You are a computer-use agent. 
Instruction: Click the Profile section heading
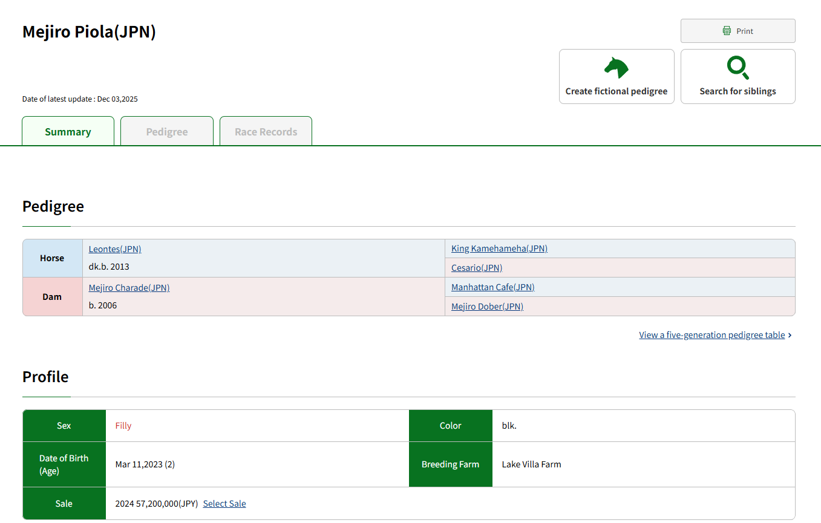tap(45, 377)
